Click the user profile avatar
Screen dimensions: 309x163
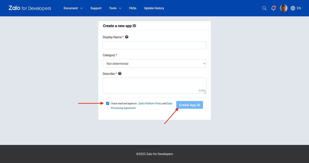[284, 8]
